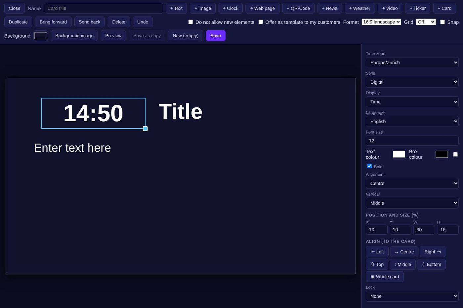Align element left to the card
The image size is (463, 308).
click(377, 252)
